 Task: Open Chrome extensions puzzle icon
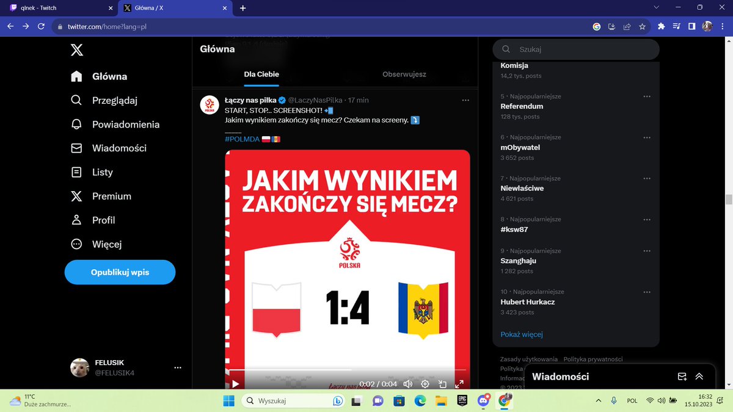tap(661, 26)
